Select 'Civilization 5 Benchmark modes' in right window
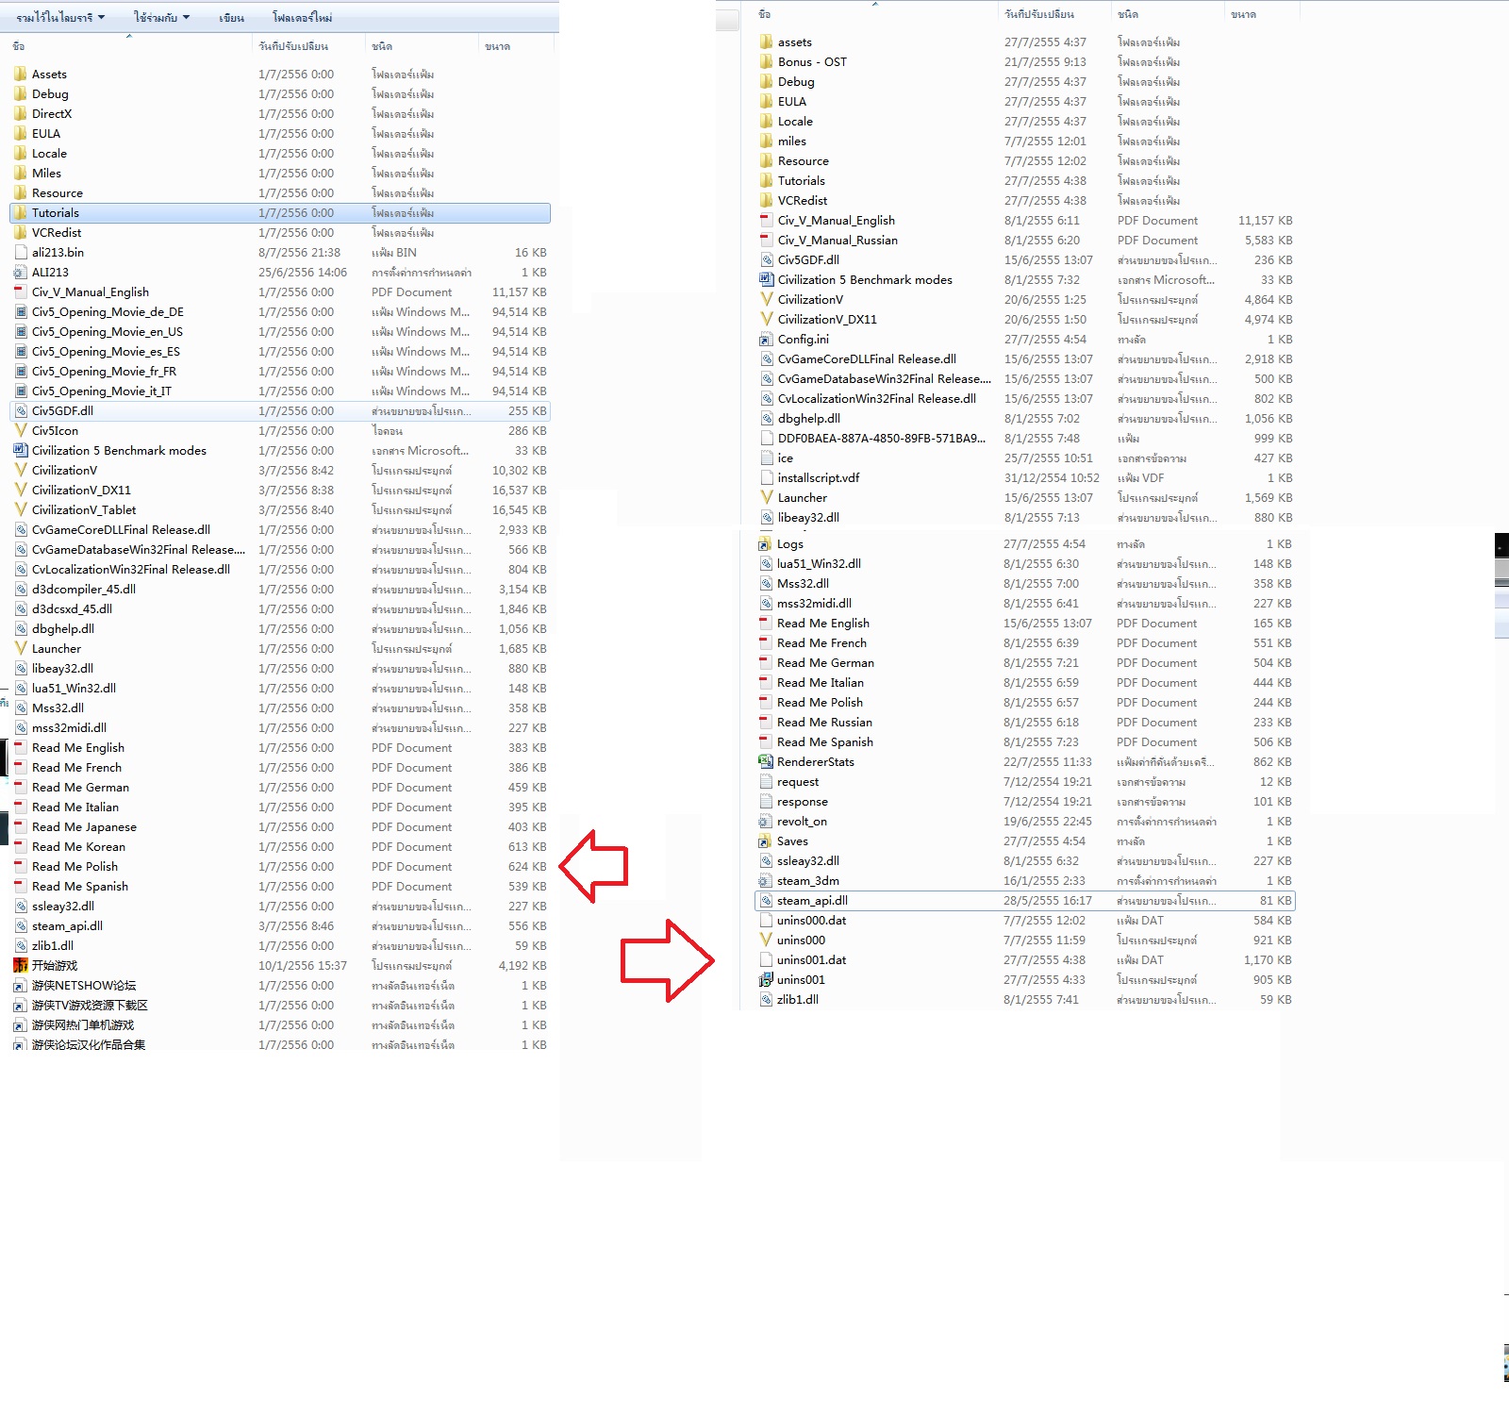This screenshot has width=1509, height=1415. tap(865, 279)
